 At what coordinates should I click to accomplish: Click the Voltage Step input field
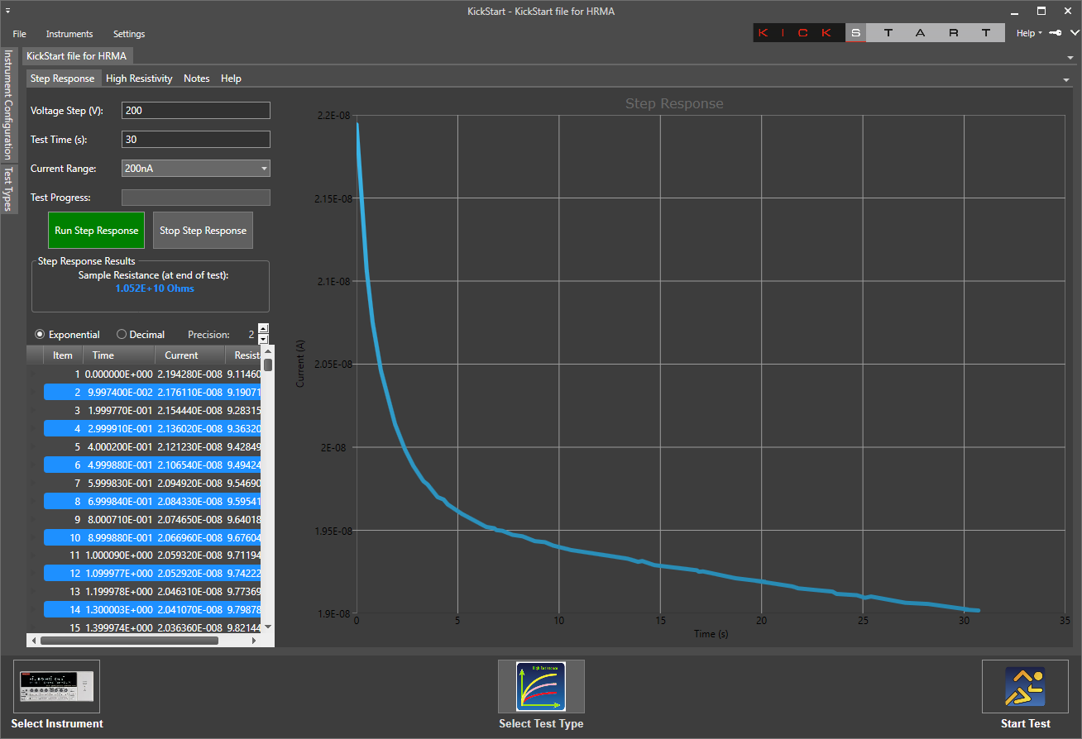pos(195,110)
